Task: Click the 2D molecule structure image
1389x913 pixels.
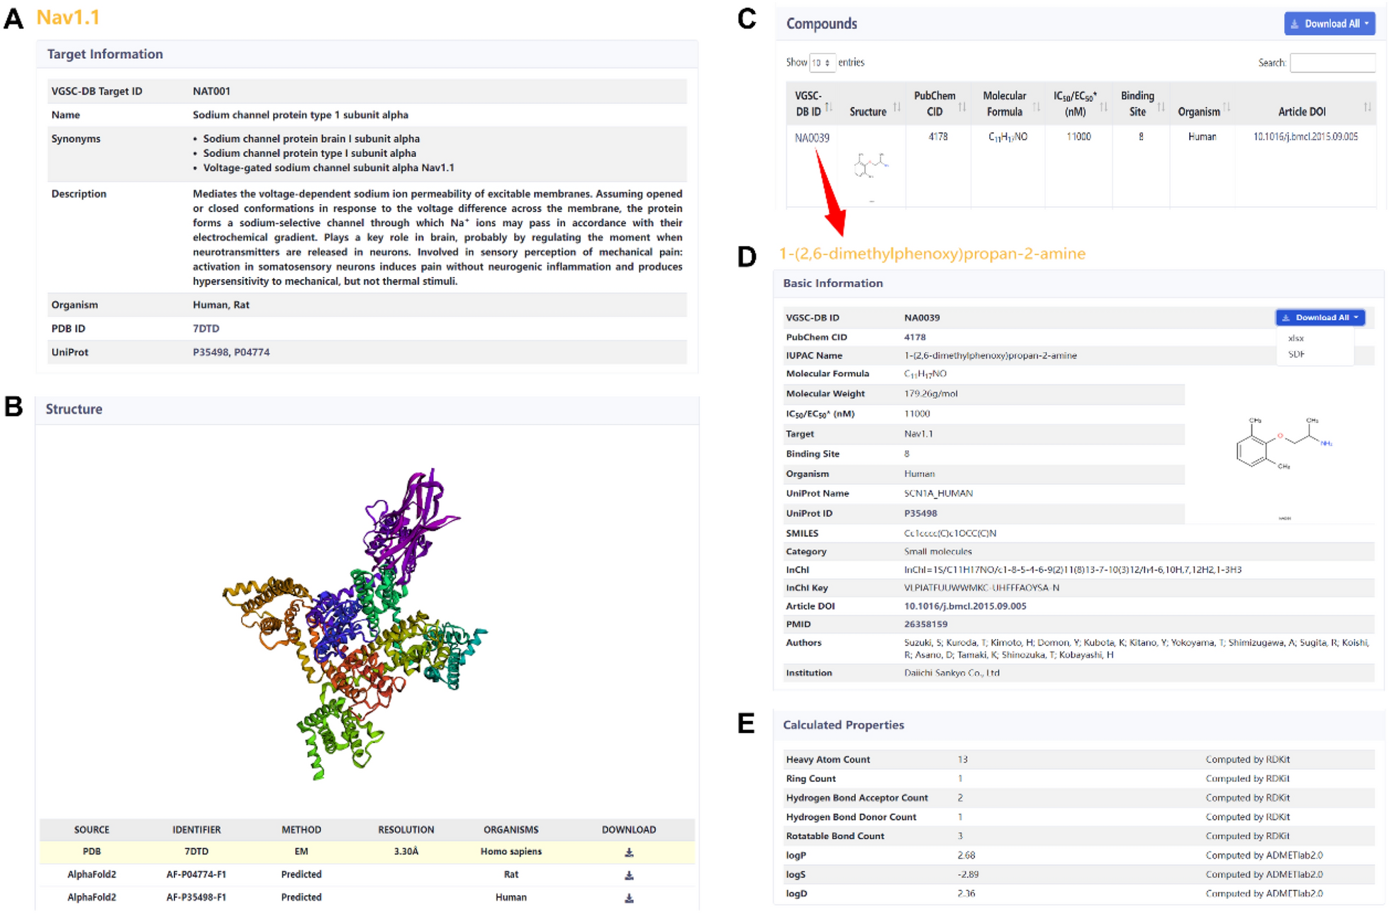Action: coord(1284,444)
